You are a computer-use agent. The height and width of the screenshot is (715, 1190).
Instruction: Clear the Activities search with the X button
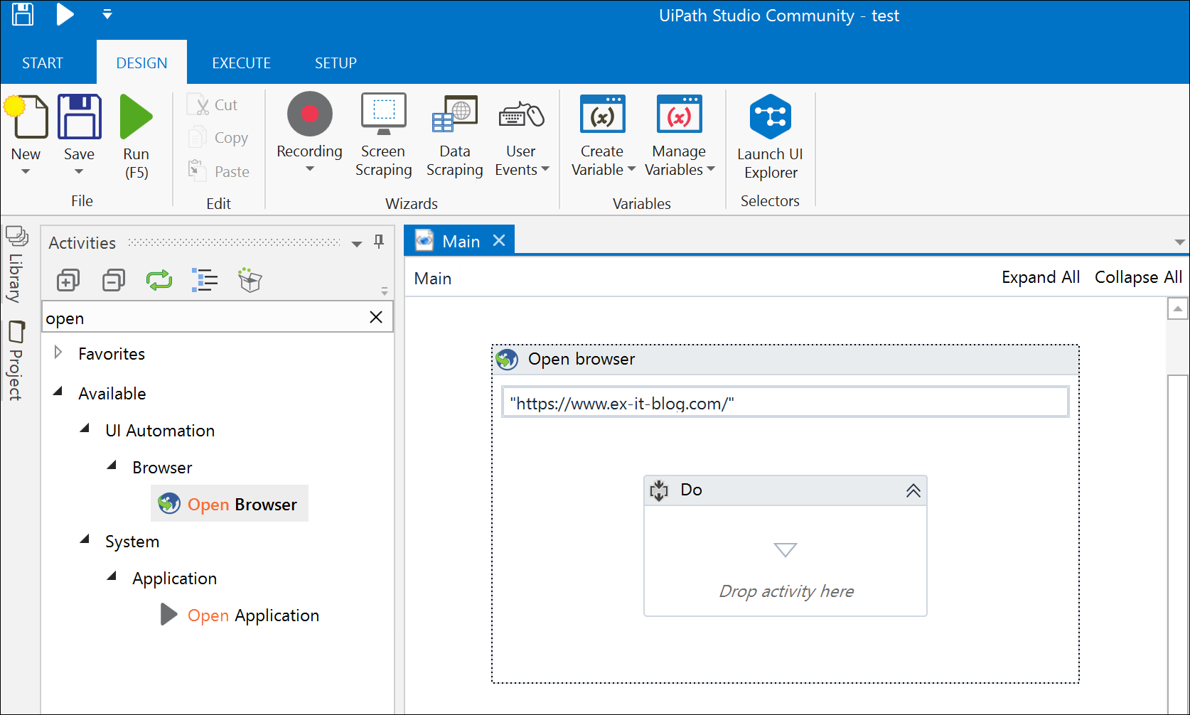376,317
